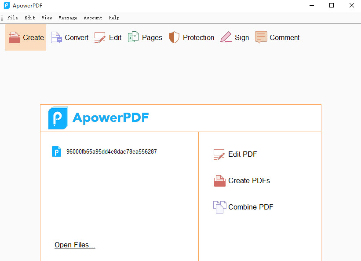Viewport: 361px width, 261px height.
Task: Open the View menu
Action: [x=47, y=18]
